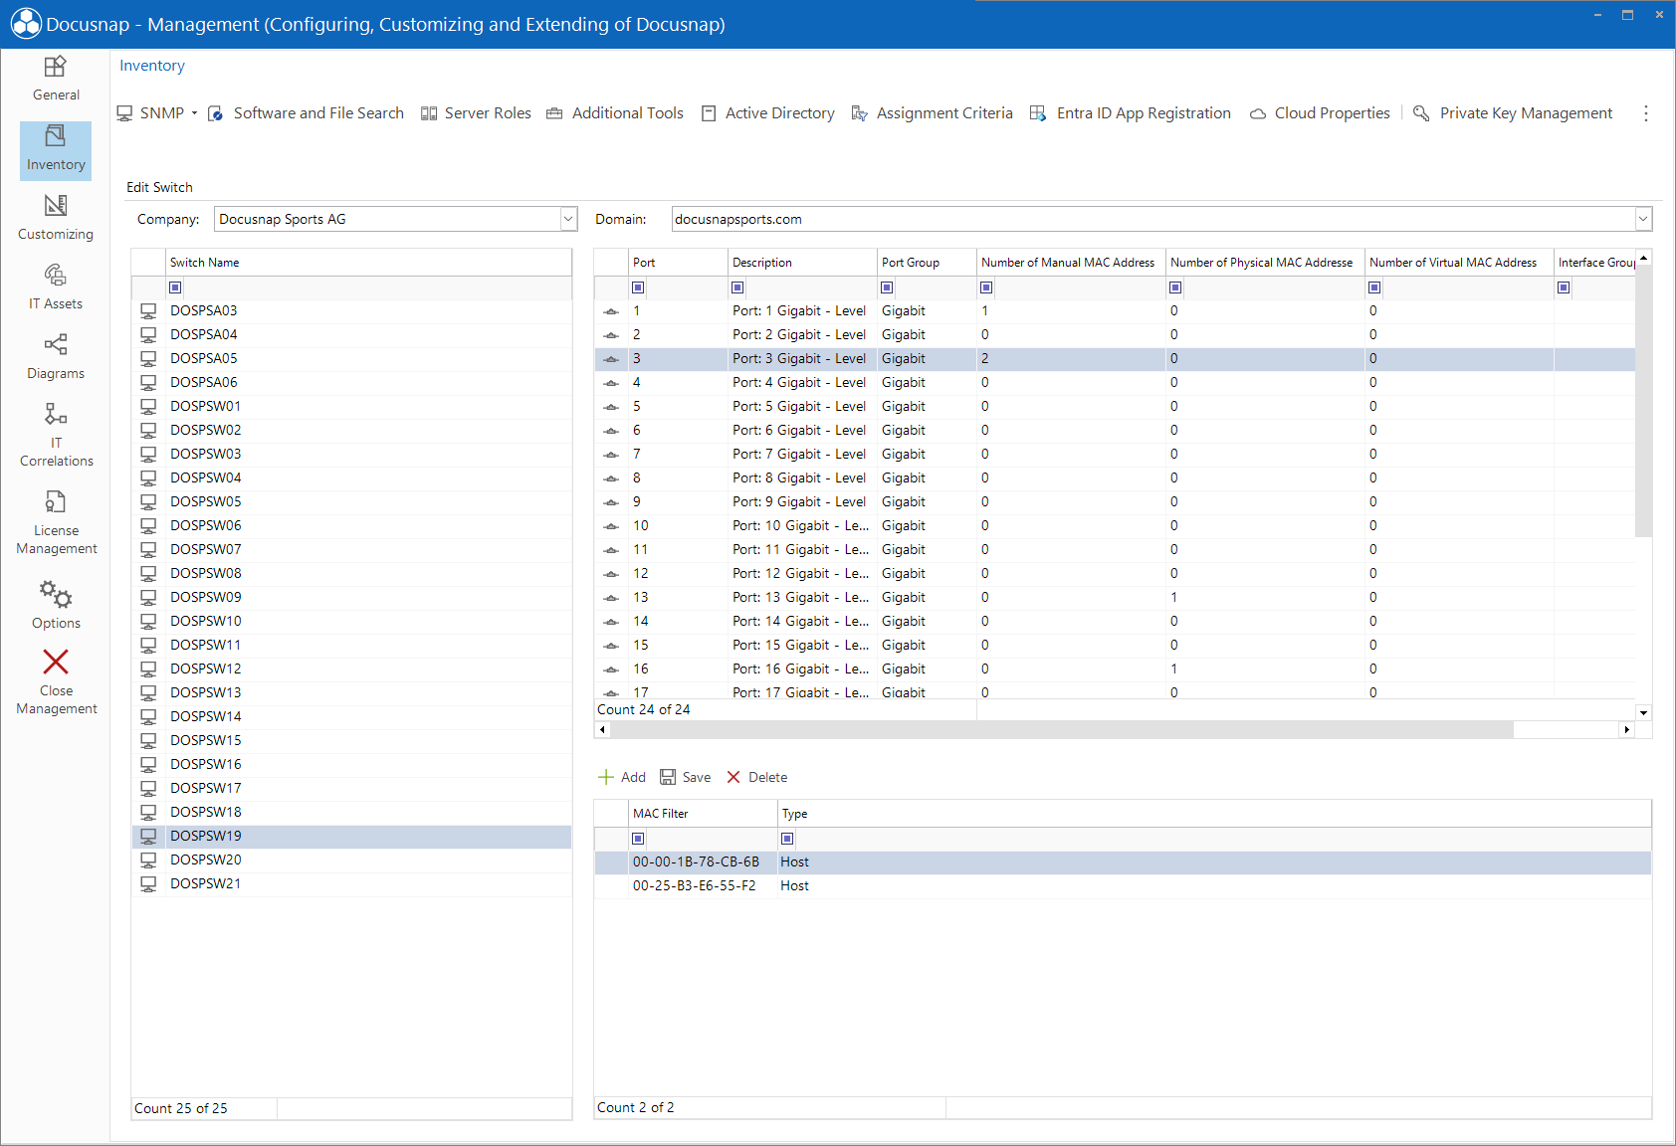Sort by the MAC Filter column header
Screen dimensions: 1676x1146
[x=703, y=814]
